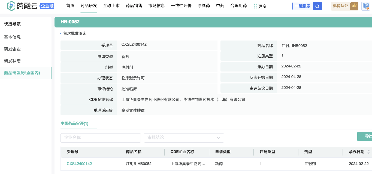Open the 药品研发 menu
Screen dimensions: 372x174
click(89, 6)
